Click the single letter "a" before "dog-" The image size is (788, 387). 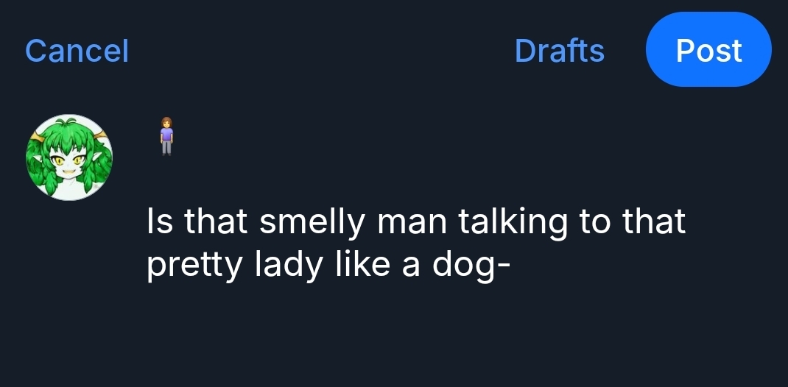pos(412,266)
